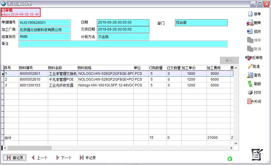The image size is (271, 165).
Task: Refresh the form with 刷新 icon
Action: pyautogui.click(x=250, y=84)
